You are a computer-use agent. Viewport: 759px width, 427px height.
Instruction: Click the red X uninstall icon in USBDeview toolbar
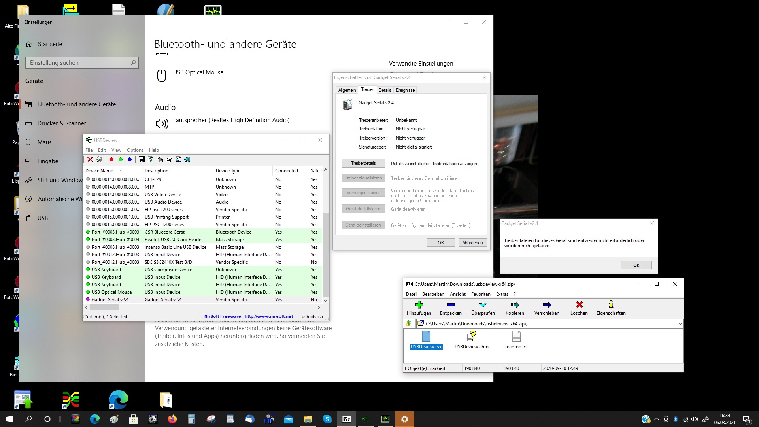90,159
